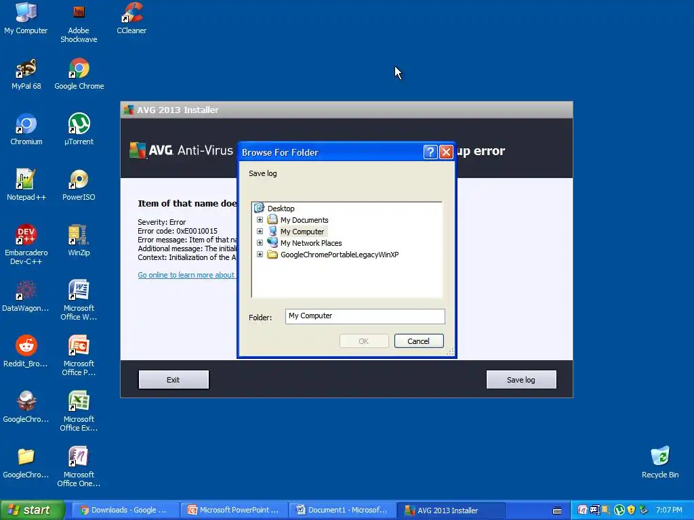Viewport: 694px width, 520px height.
Task: Launch Google Chrome desktop shortcut
Action: click(79, 74)
